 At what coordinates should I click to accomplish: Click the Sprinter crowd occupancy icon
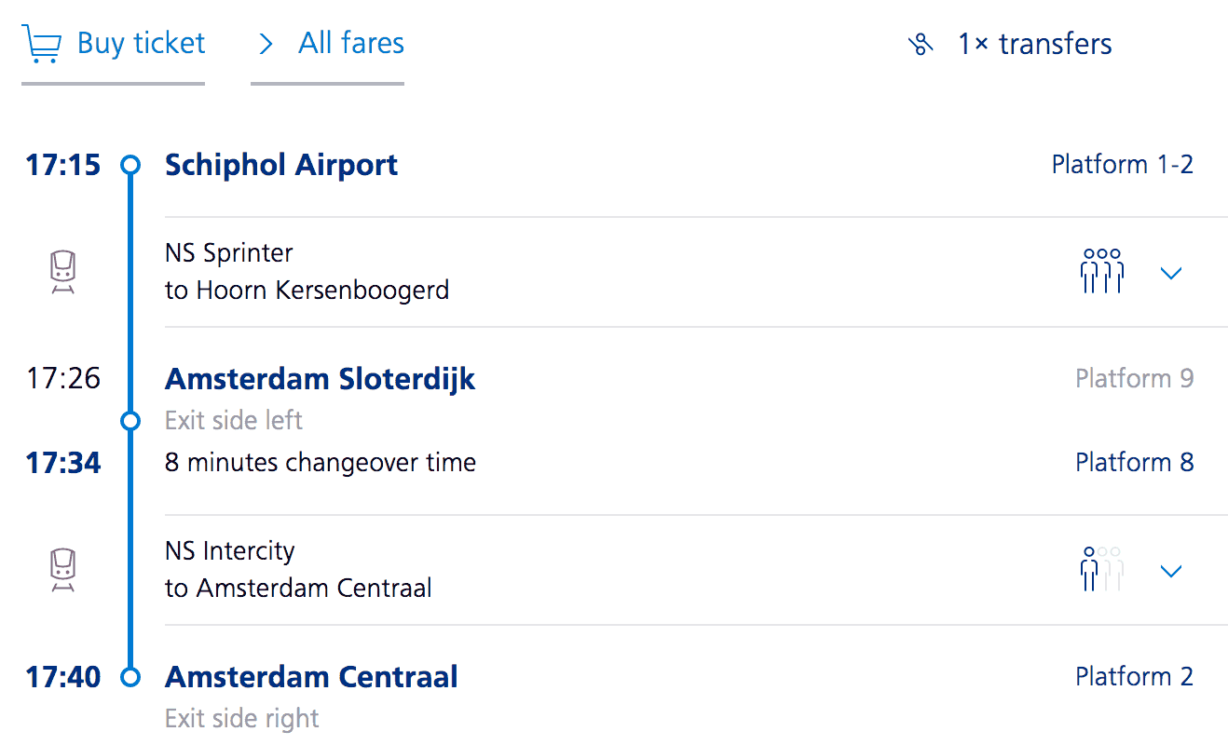pos(1101,272)
